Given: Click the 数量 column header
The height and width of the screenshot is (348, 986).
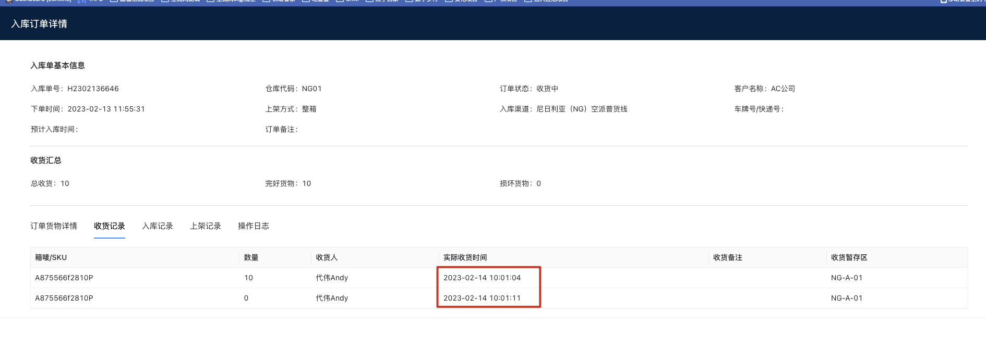Looking at the screenshot, I should pyautogui.click(x=251, y=257).
